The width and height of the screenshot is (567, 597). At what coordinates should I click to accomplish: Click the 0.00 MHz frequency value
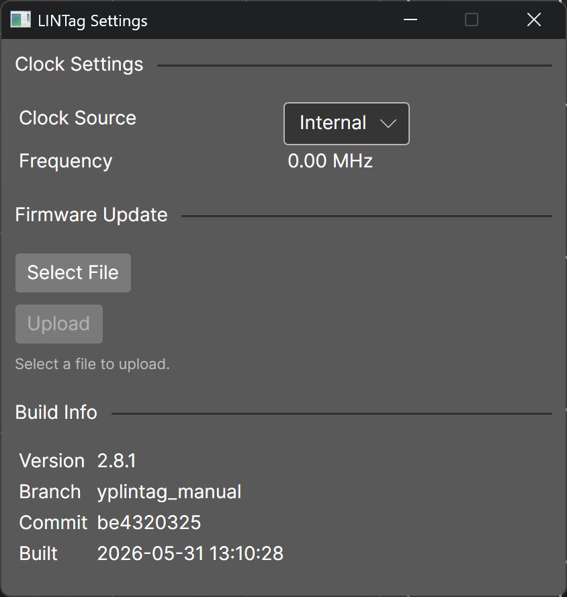[x=330, y=161]
